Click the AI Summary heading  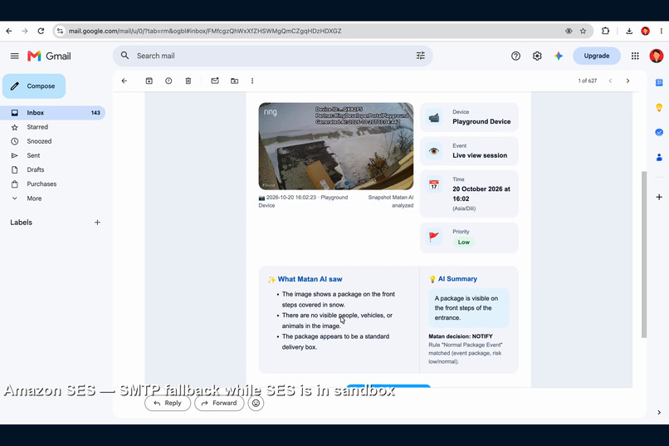457,279
